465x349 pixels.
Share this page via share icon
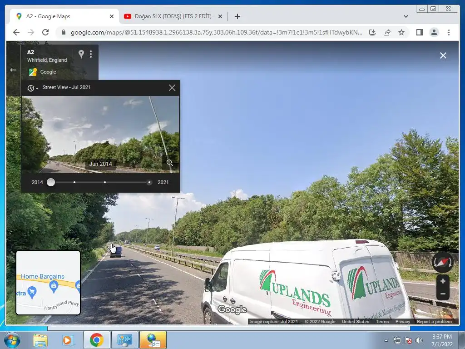(x=387, y=32)
